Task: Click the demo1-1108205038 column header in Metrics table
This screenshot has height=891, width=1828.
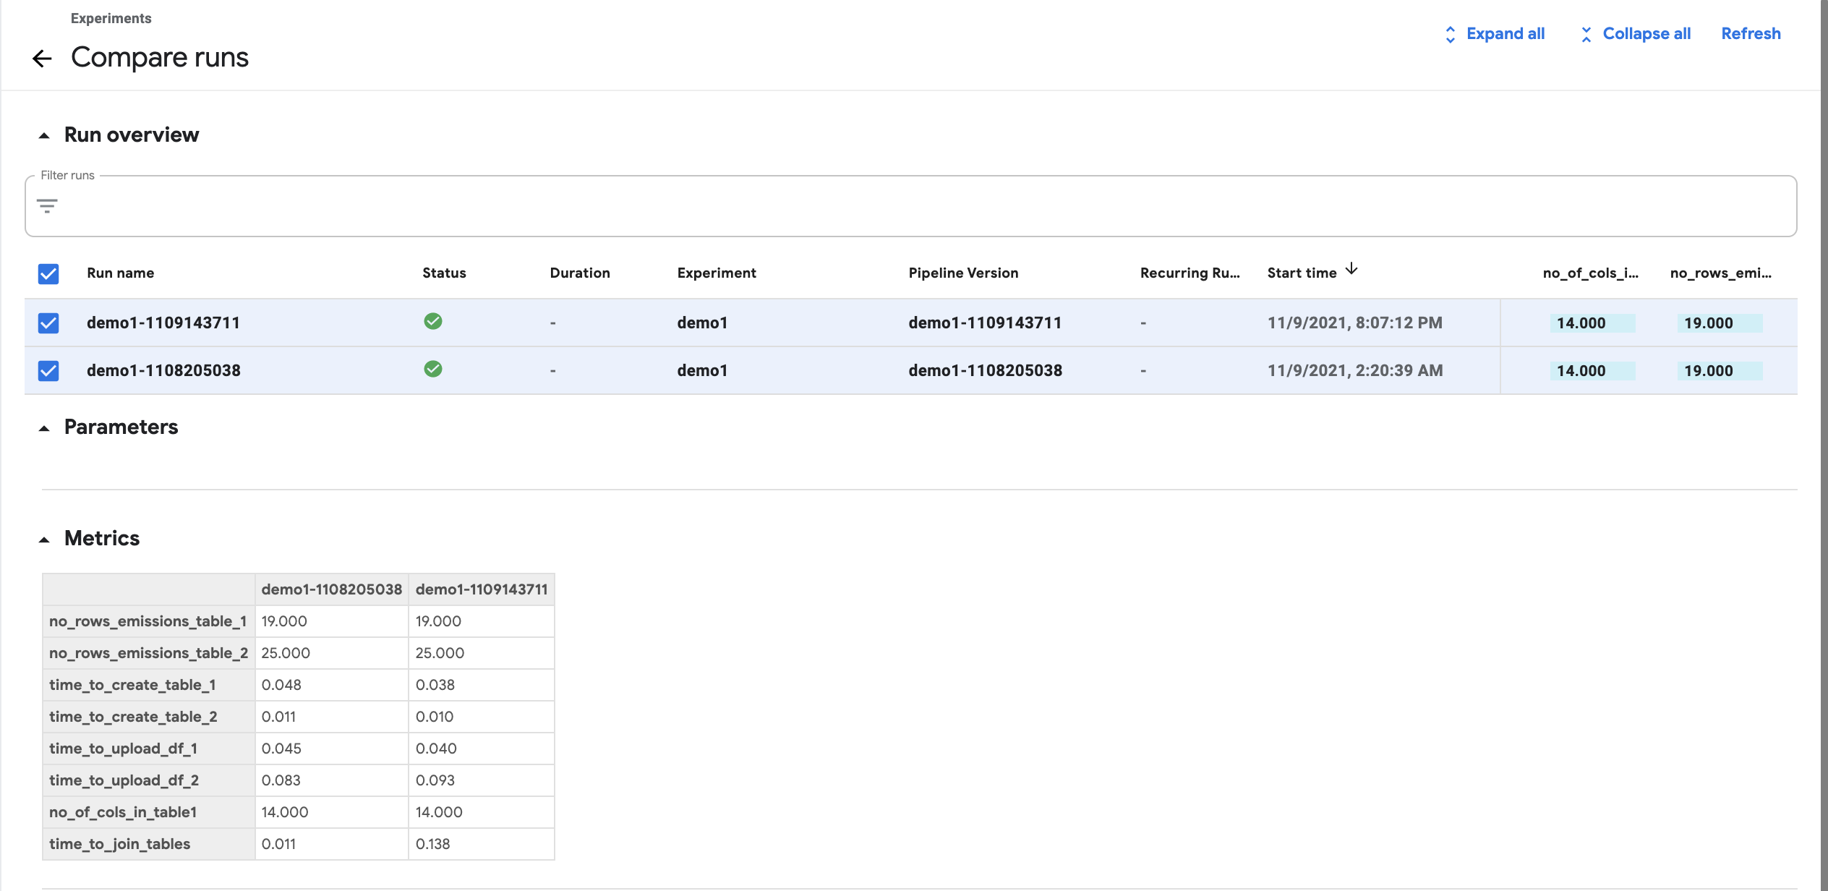Action: [331, 589]
